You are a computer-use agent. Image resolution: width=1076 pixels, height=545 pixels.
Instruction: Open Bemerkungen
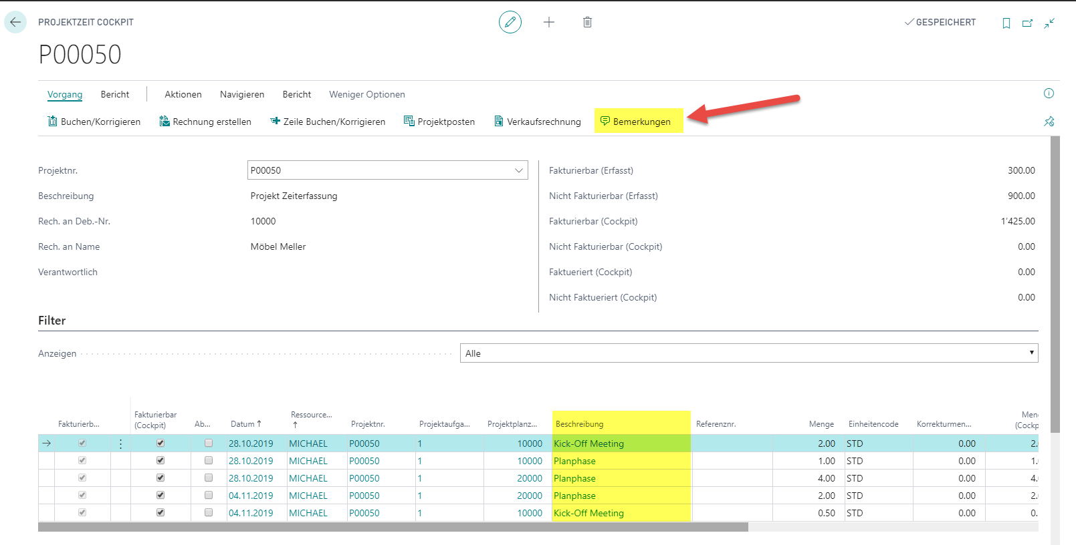click(x=635, y=122)
